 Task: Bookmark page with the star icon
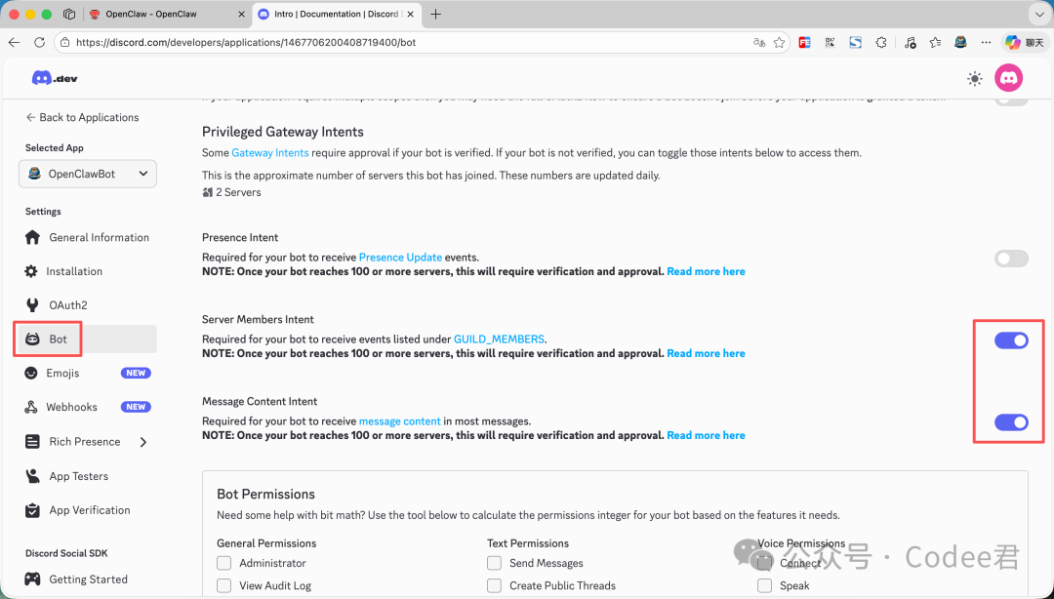coord(779,42)
